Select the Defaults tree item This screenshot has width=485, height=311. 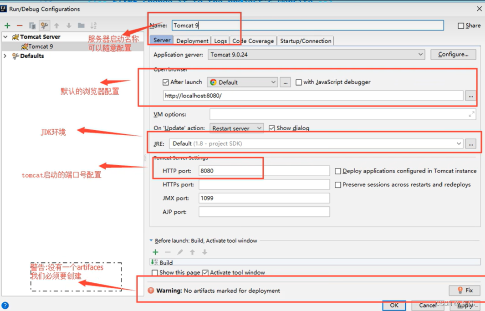pyautogui.click(x=32, y=56)
